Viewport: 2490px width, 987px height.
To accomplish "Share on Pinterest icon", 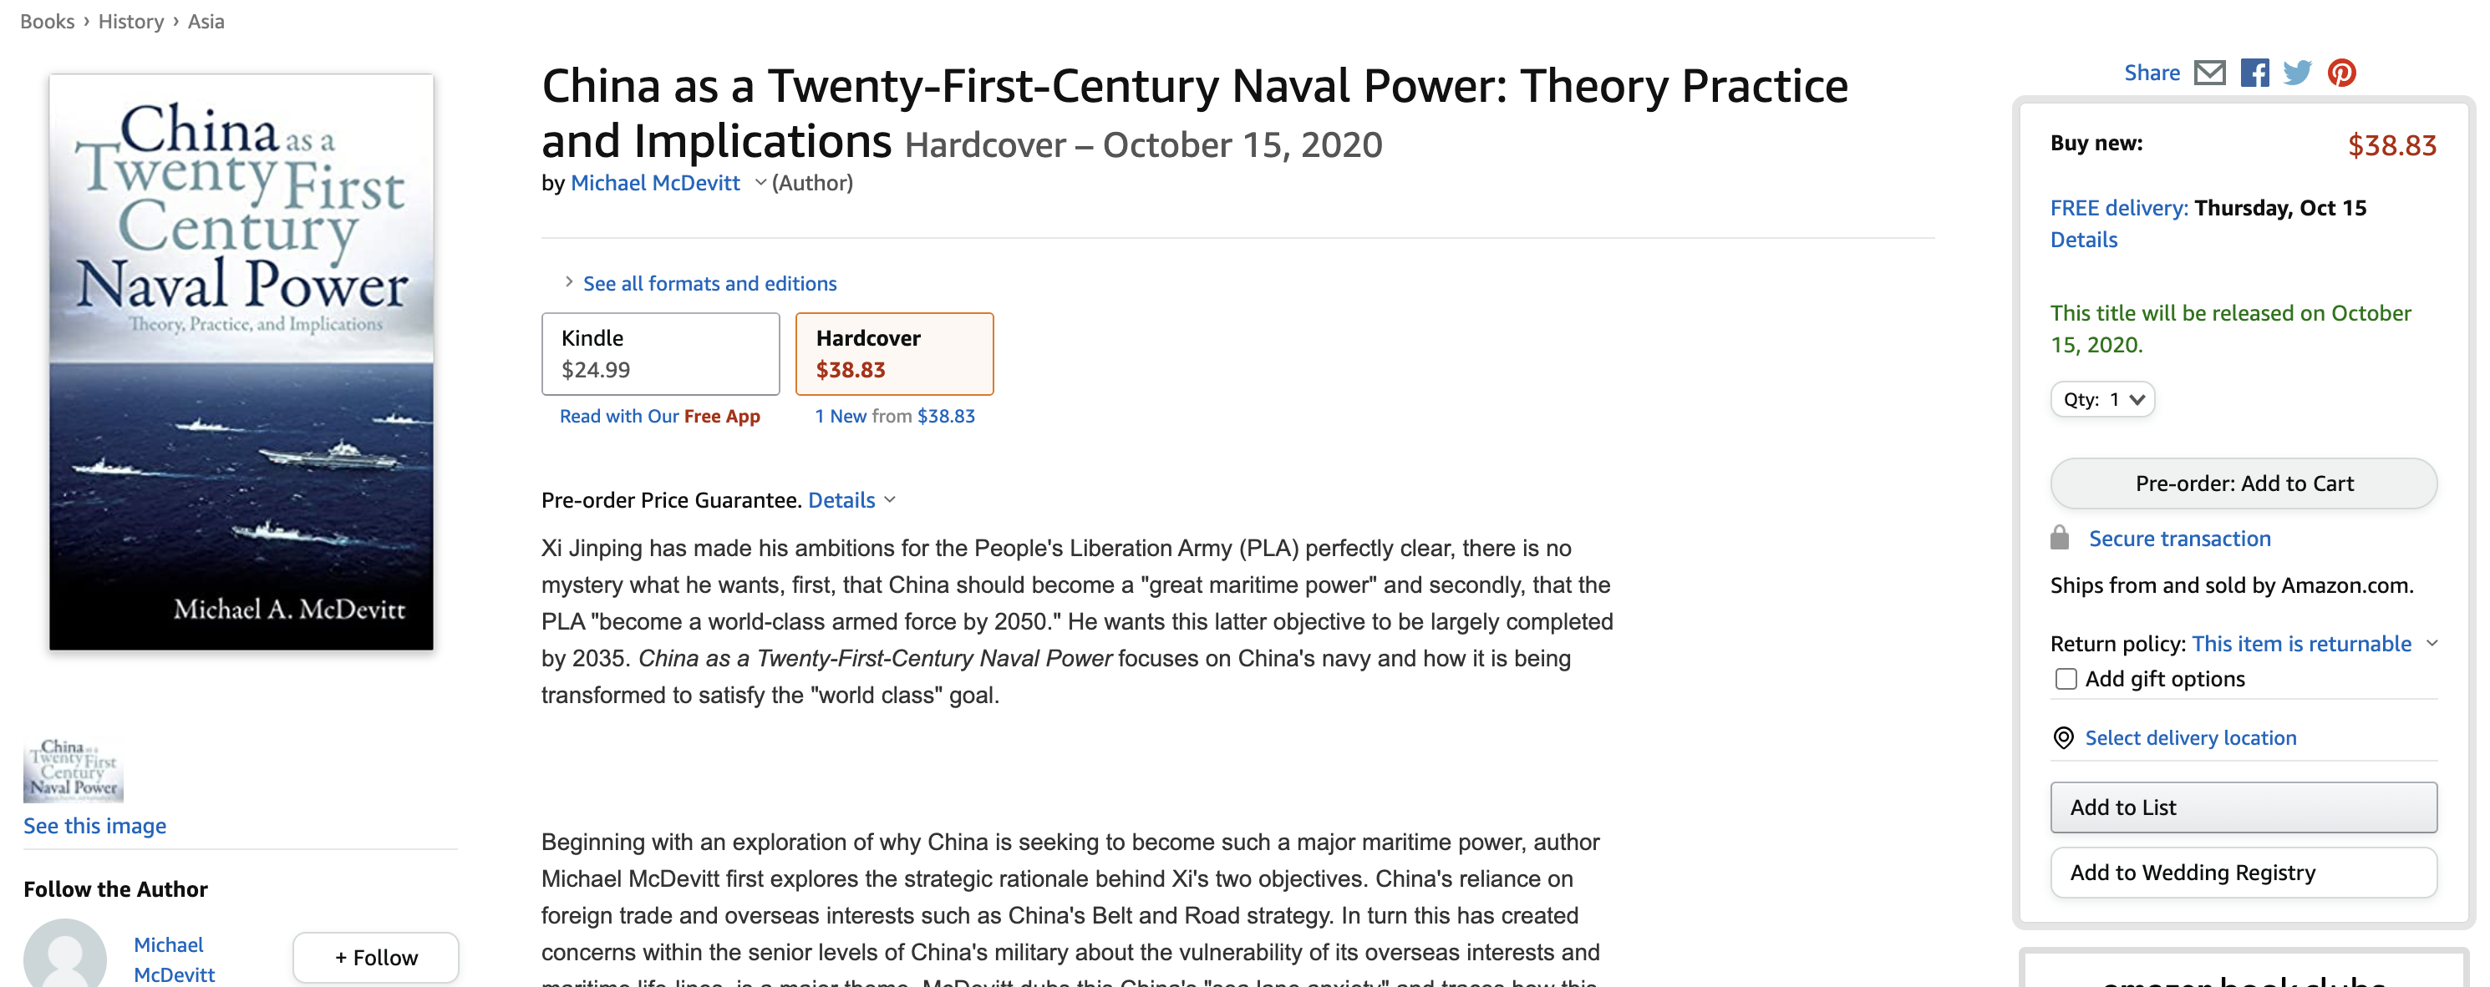I will pyautogui.click(x=2341, y=73).
